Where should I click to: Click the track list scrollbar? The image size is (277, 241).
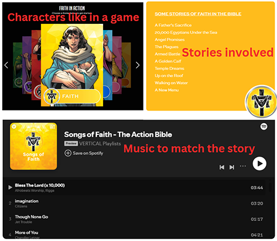tap(270, 187)
